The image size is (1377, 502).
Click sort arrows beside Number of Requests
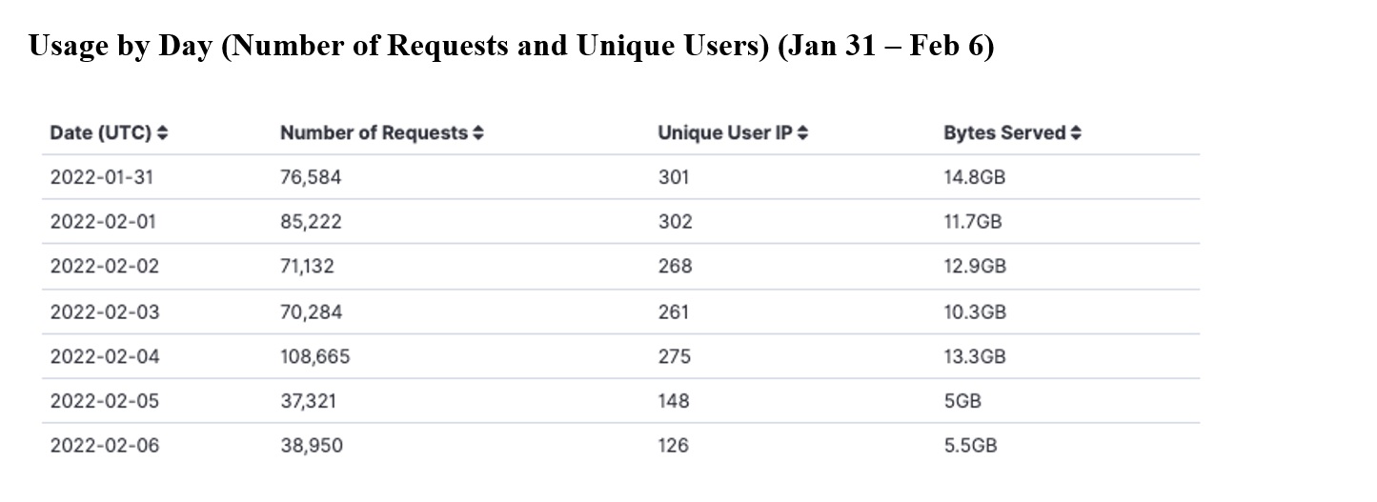(478, 134)
